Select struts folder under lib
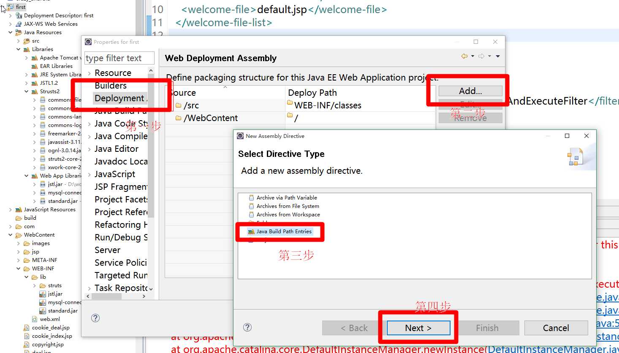Screen dimensions: 619x353 54,286
